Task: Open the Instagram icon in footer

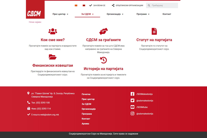Action: 132,114
